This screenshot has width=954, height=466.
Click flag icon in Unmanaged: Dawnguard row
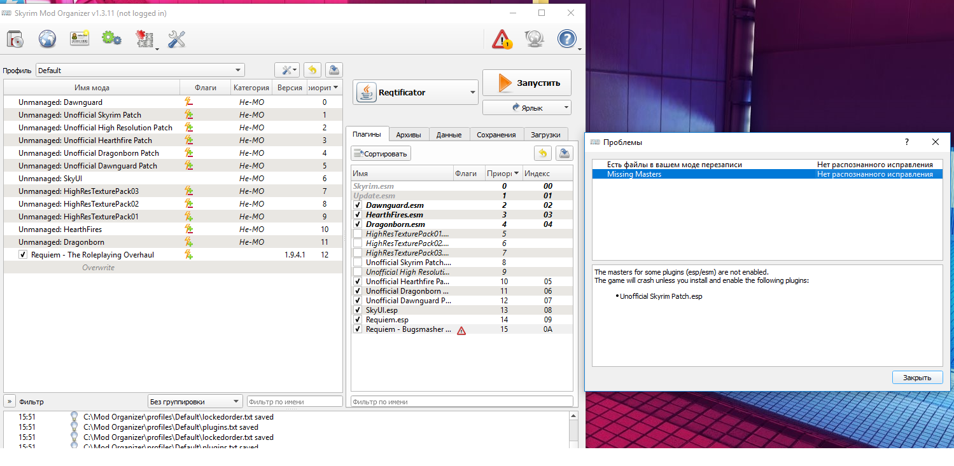[188, 102]
